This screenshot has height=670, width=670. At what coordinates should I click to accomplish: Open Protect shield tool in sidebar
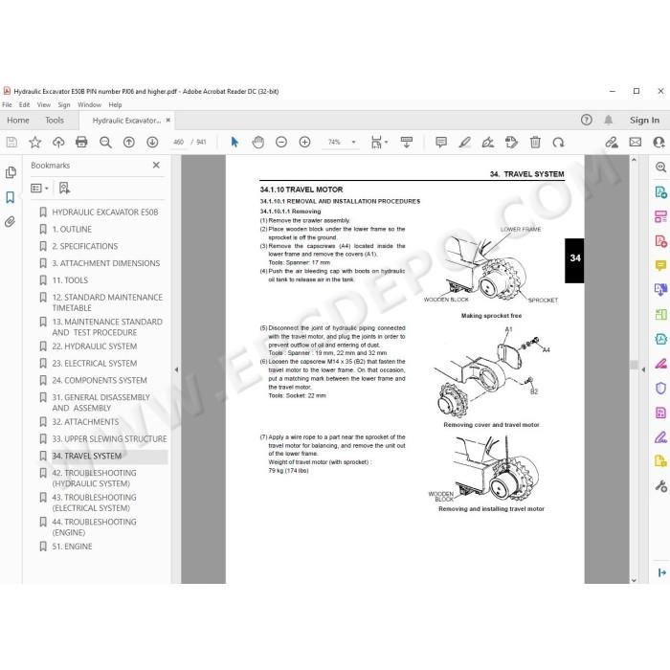(x=660, y=388)
